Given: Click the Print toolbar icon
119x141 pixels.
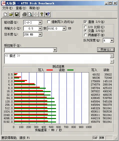Looking at the screenshot, I should tap(24, 14).
